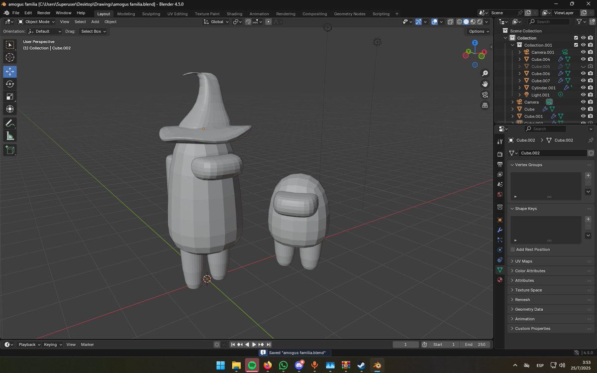The height and width of the screenshot is (373, 597).
Task: Switch to the Sculpting workspace tab
Action: coord(151,14)
